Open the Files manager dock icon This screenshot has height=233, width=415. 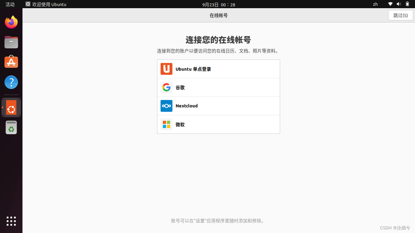coord(11,42)
